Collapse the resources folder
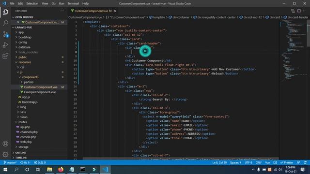310x174 pixels. click(x=25, y=62)
